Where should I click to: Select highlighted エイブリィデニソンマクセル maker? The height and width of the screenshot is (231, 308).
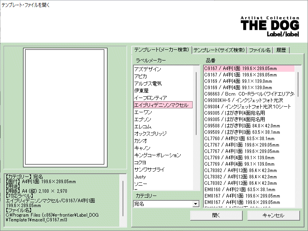163,105
